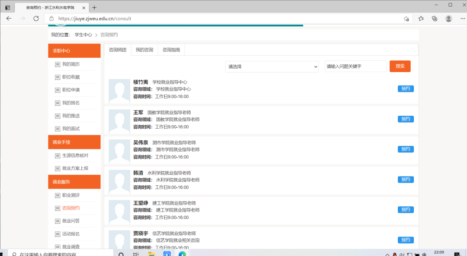The height and width of the screenshot is (256, 467).
Task: Switch to the 我的咨询 tab
Action: (144, 50)
